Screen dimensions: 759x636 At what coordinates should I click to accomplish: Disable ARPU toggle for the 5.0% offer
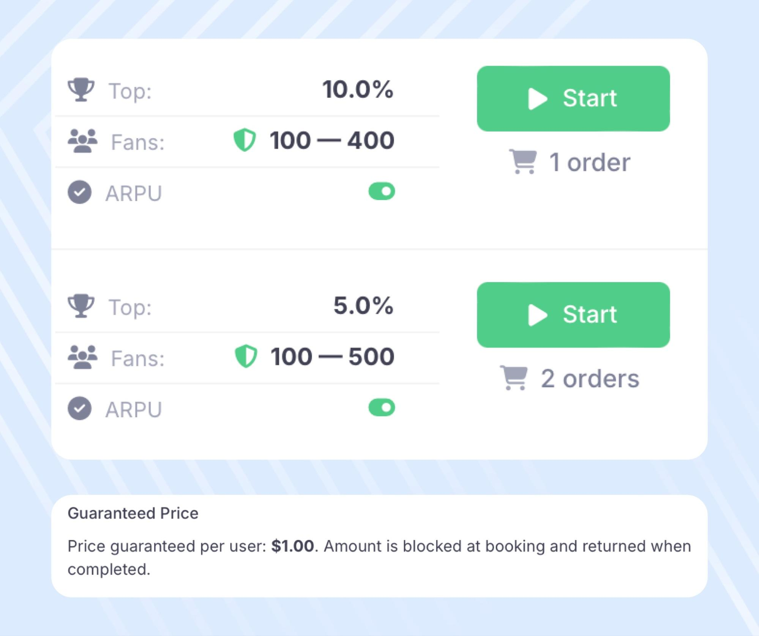click(x=382, y=408)
